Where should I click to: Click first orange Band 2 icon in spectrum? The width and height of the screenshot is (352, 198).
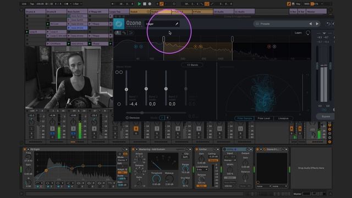pyautogui.click(x=195, y=46)
